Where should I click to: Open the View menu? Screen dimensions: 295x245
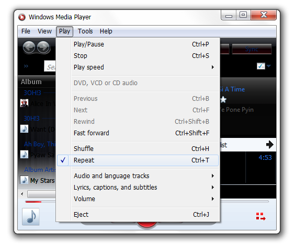click(x=44, y=31)
